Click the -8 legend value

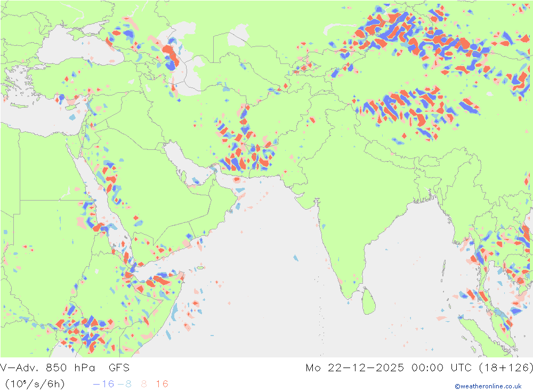pyautogui.click(x=124, y=384)
